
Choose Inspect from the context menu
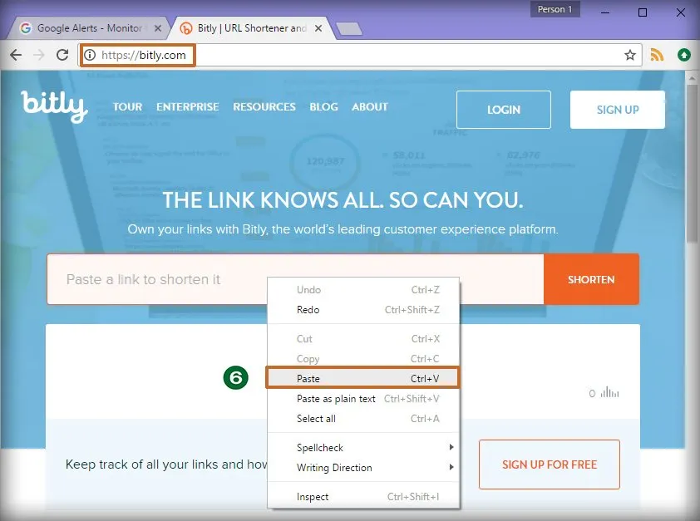click(363, 496)
